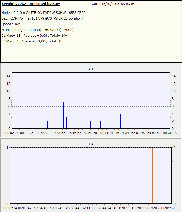Image resolution: width=182 pixels, height=213 pixels.
Task: Click the C1 Max statistics line
Action: coord(34,35)
